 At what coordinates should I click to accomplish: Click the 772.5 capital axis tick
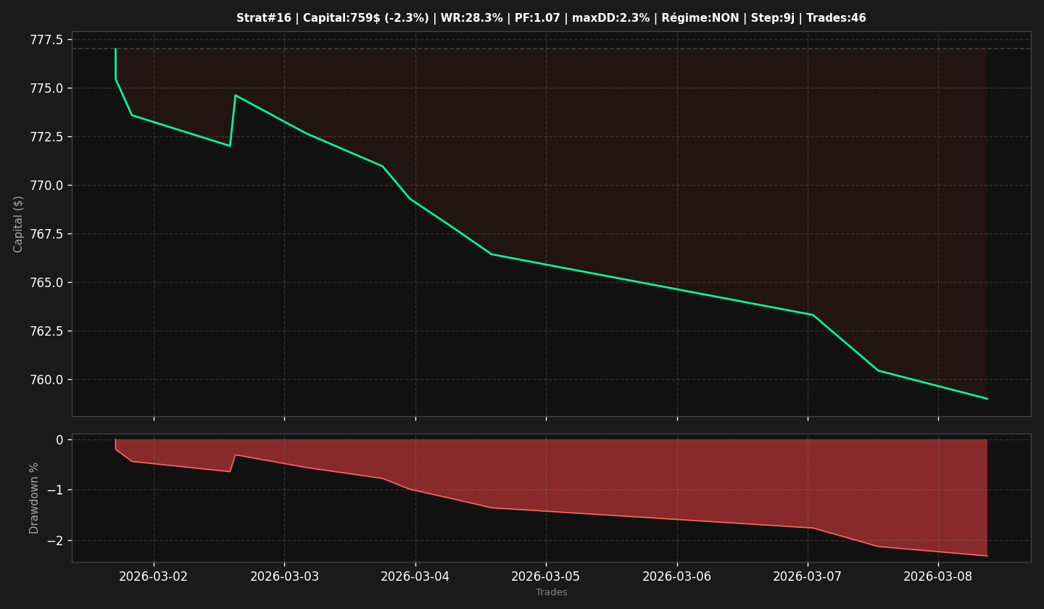[x=46, y=137]
